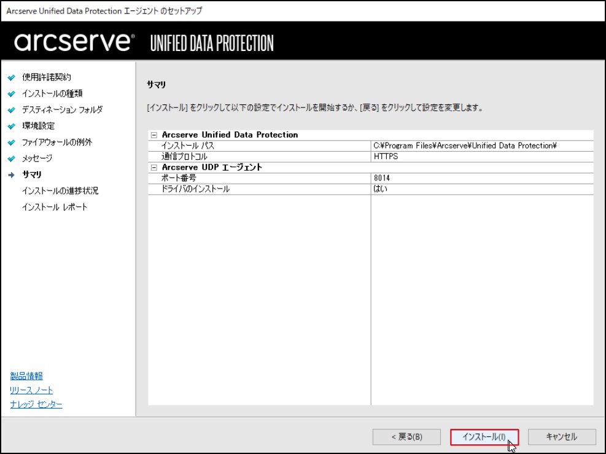Viewport: 606px width, 454px height.
Task: Click the checkmark icon beside メッセージ
Action: click(x=10, y=159)
